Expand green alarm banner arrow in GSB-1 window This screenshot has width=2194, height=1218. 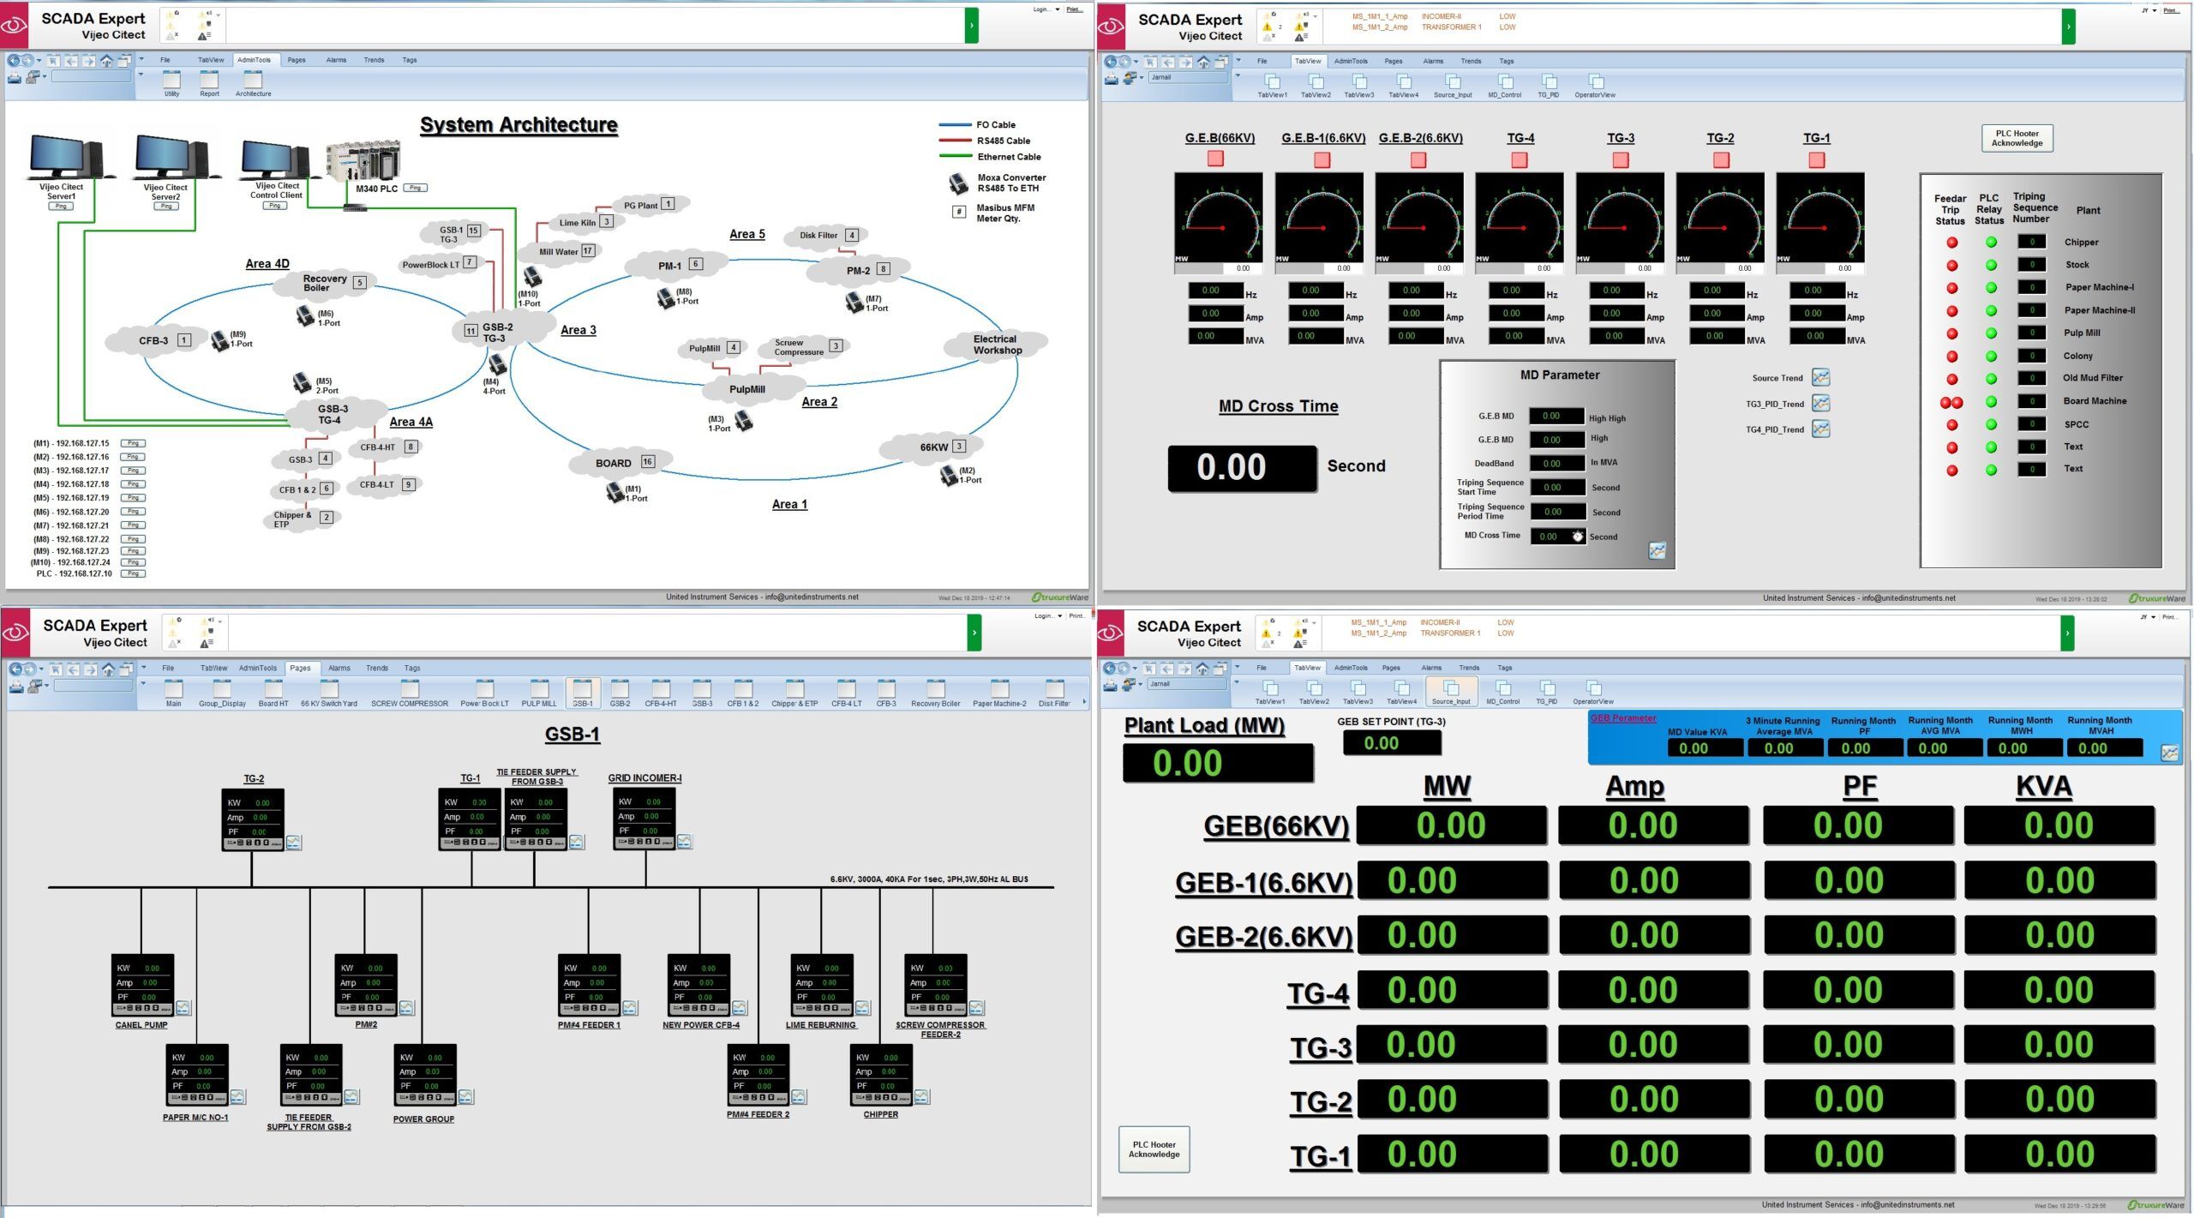974,633
